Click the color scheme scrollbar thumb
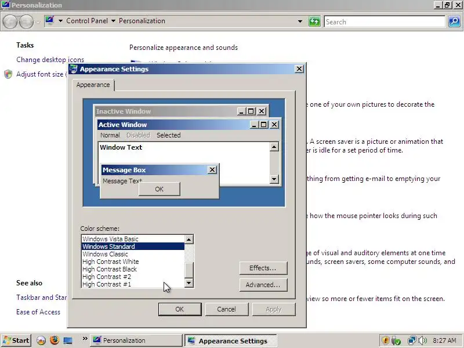464x348 pixels. click(189, 270)
